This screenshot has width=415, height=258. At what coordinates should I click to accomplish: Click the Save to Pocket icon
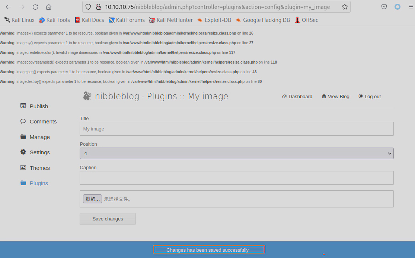[x=384, y=7]
